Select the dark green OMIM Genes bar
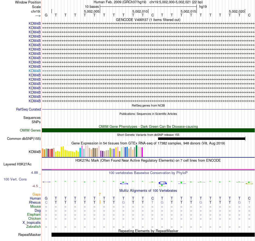This screenshot has width=255, height=241. pyautogui.click(x=148, y=130)
